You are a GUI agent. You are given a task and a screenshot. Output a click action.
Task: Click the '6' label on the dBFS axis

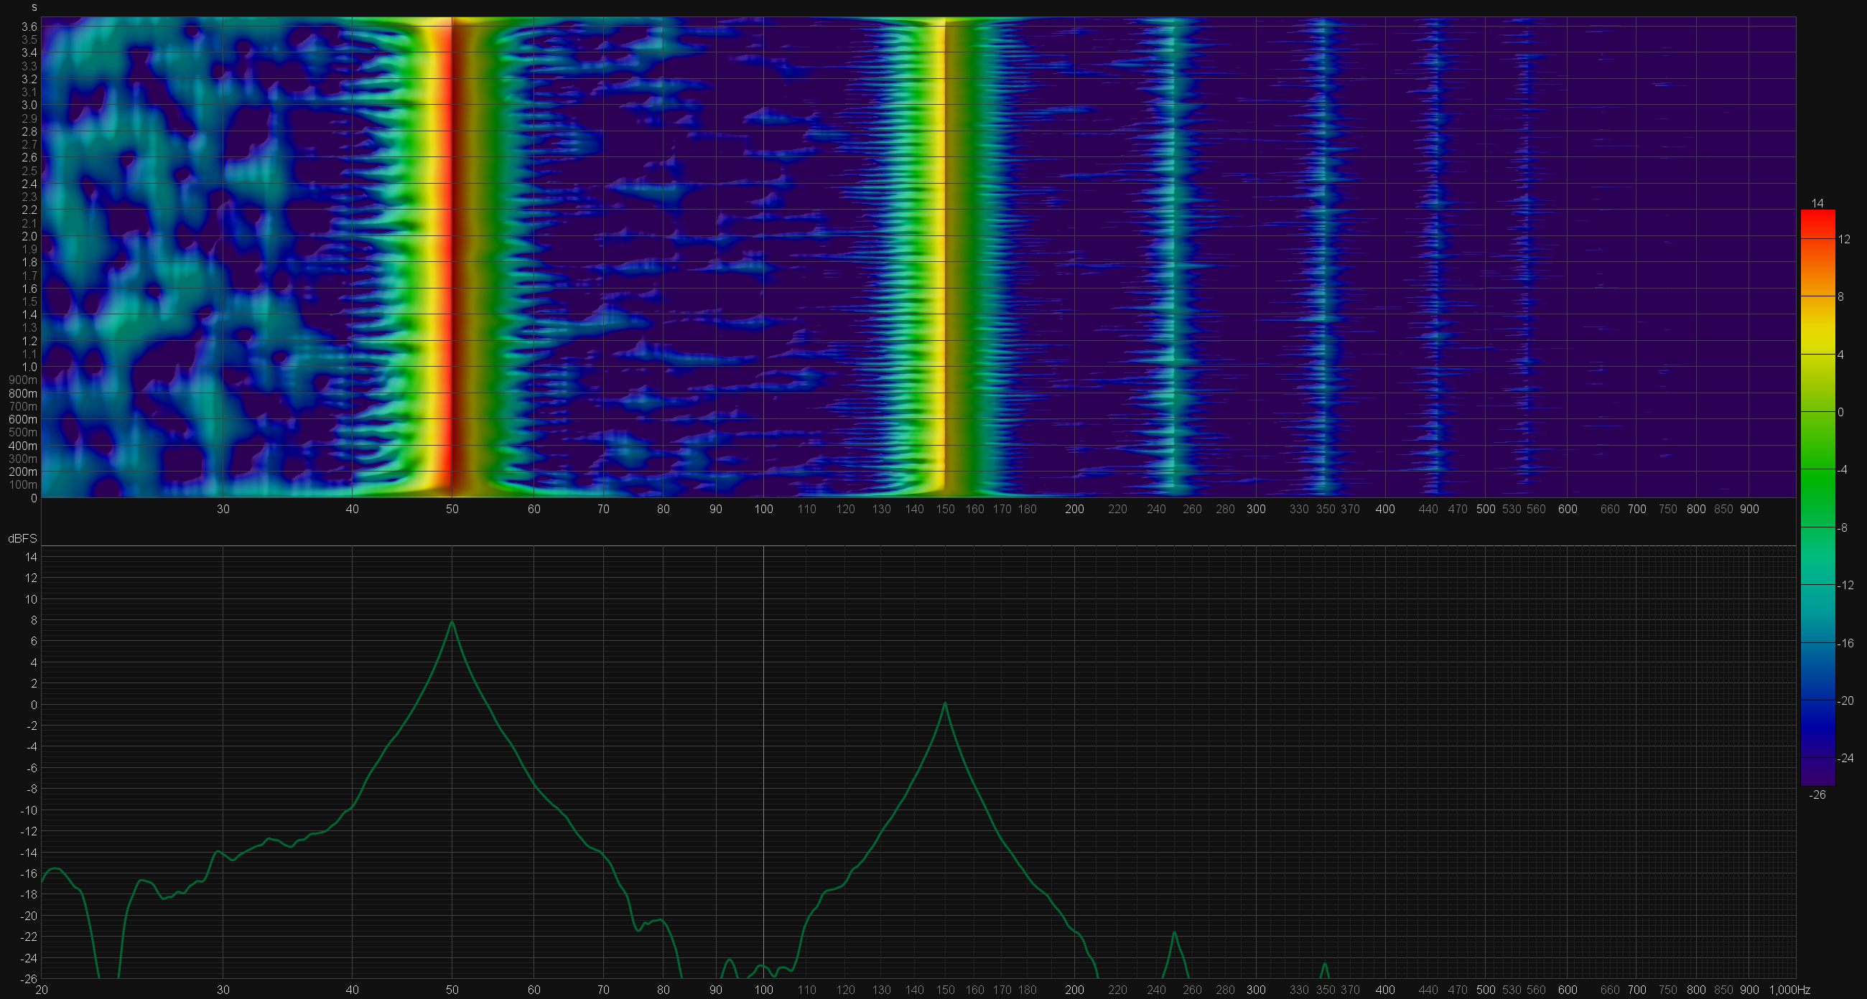tap(34, 641)
